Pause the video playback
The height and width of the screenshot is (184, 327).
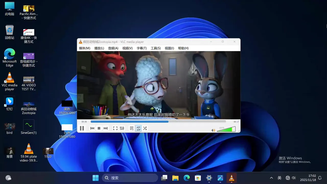pyautogui.click(x=82, y=128)
